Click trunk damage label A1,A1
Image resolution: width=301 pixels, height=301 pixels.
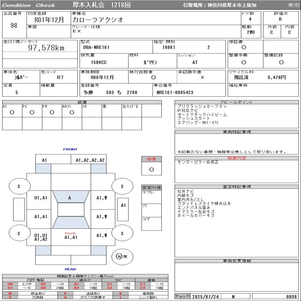click(x=71, y=237)
